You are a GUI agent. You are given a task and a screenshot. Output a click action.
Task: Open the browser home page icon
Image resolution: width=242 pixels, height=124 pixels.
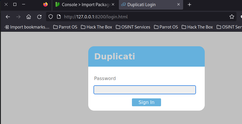coord(29,17)
